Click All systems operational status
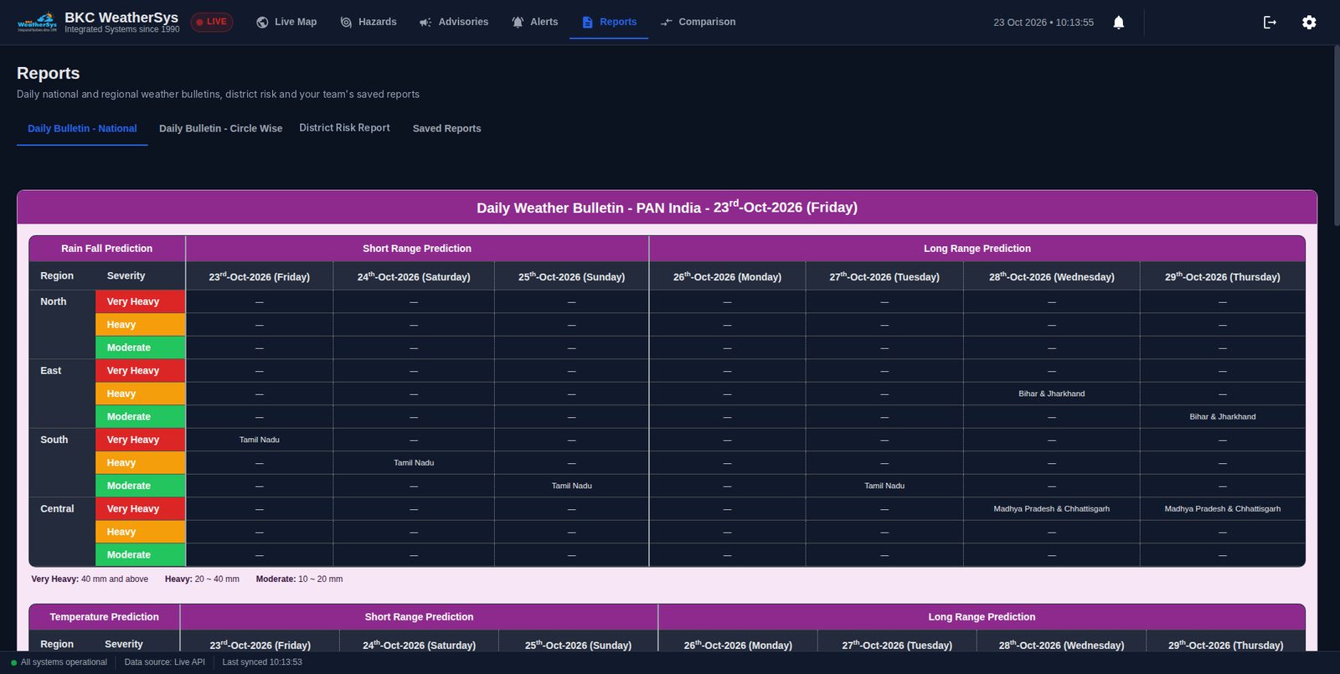This screenshot has height=674, width=1340. click(x=59, y=662)
